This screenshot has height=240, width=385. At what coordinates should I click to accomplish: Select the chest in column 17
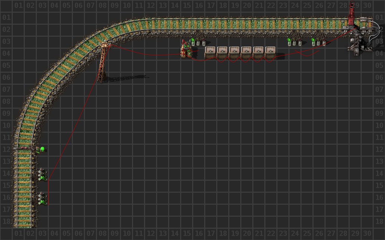(x=211, y=53)
